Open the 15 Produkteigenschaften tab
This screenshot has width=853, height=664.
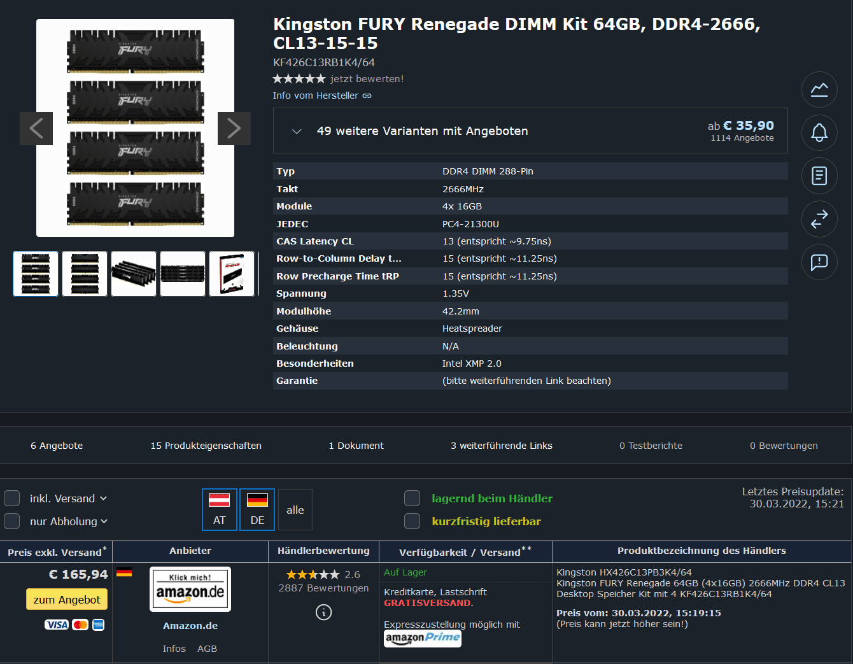pos(206,446)
